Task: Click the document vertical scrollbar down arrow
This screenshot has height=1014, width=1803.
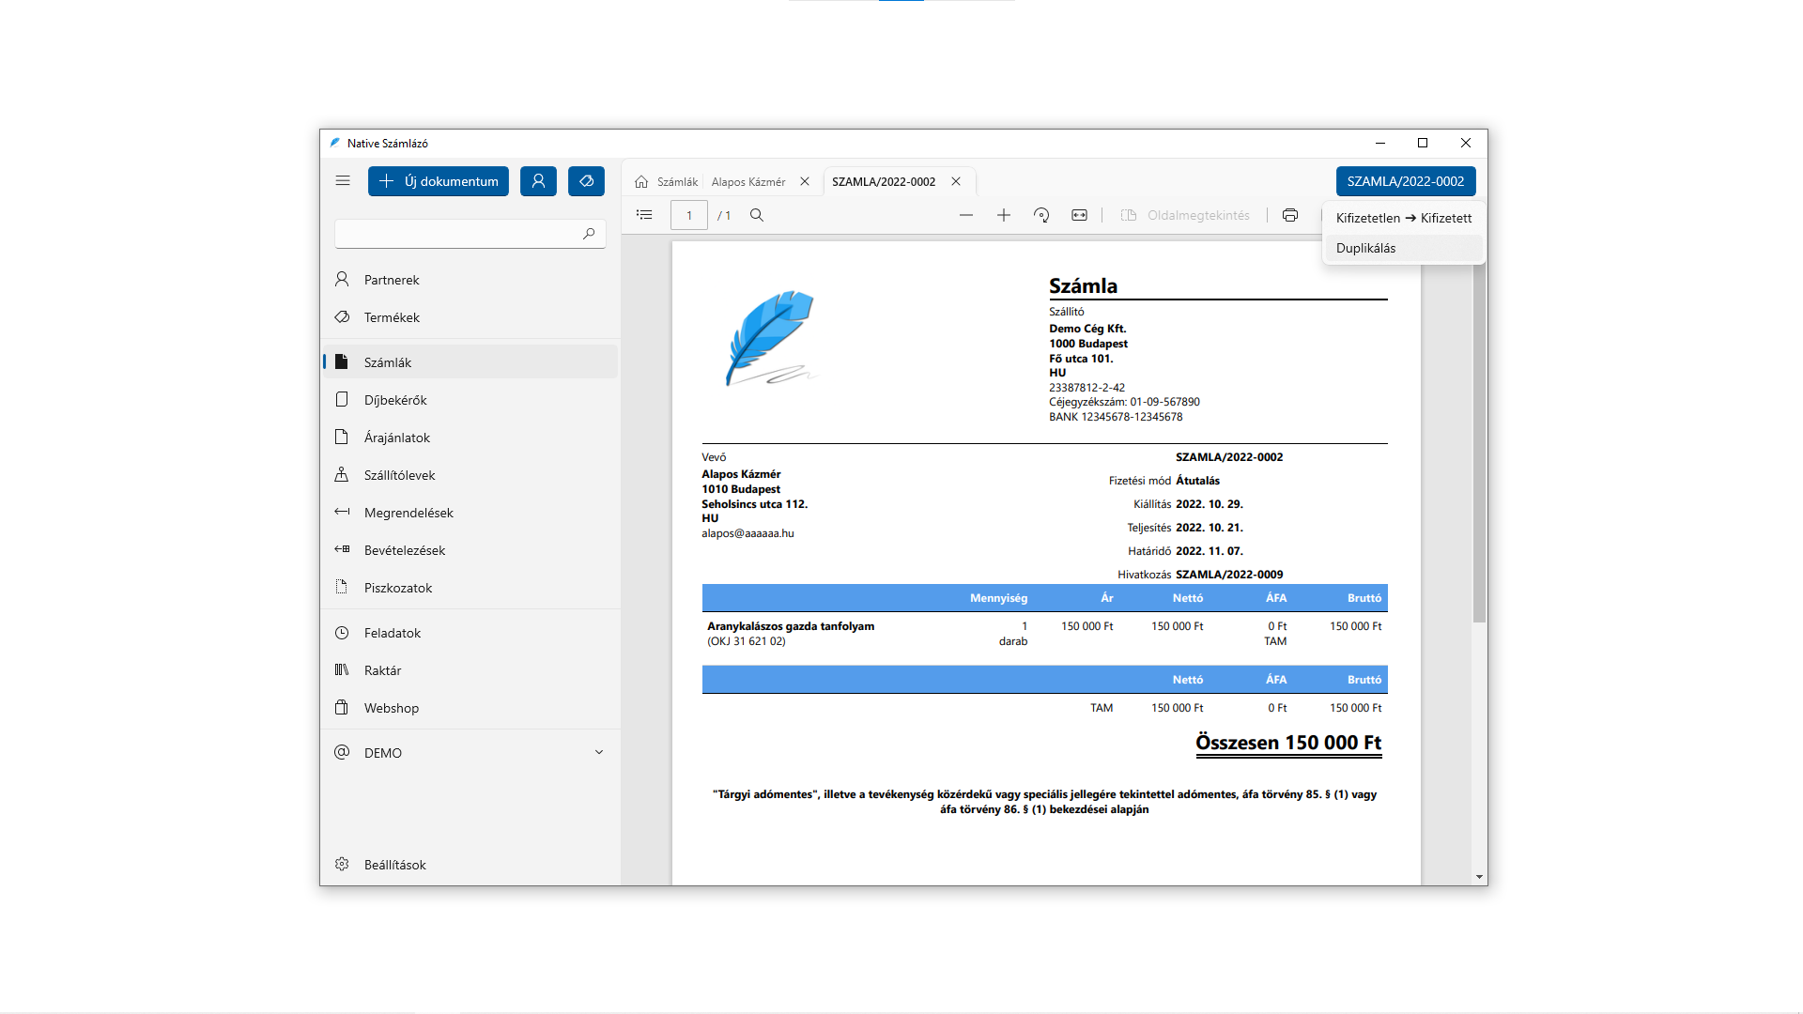Action: pos(1479,877)
